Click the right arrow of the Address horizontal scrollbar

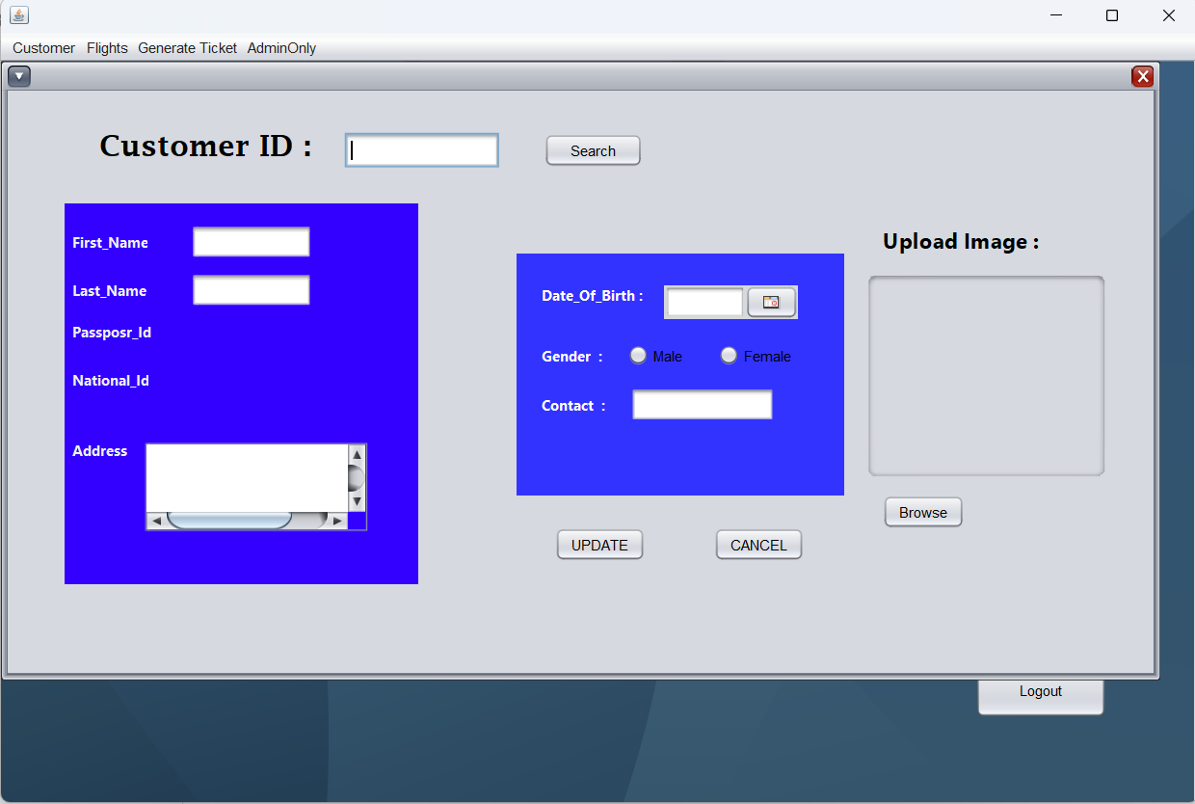point(337,521)
